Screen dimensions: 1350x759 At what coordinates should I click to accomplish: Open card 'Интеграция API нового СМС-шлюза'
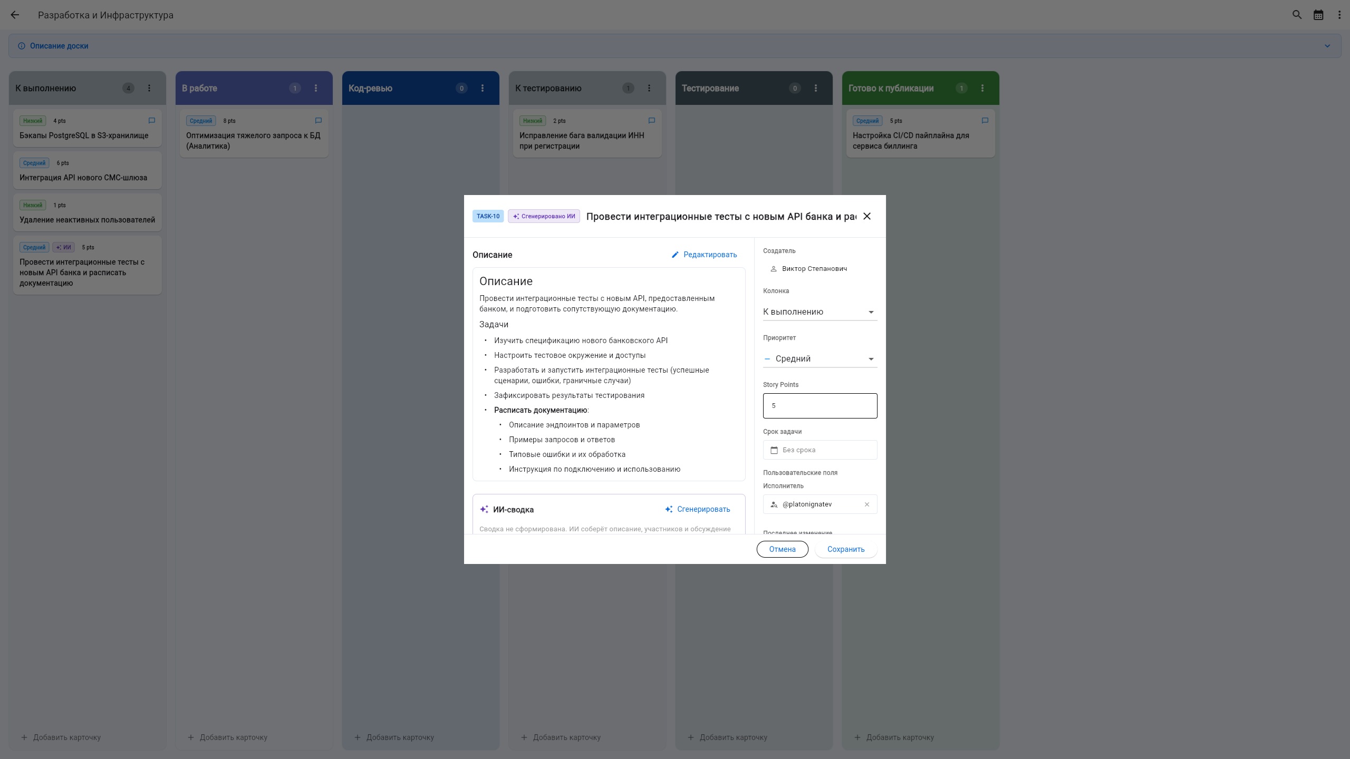(x=88, y=170)
